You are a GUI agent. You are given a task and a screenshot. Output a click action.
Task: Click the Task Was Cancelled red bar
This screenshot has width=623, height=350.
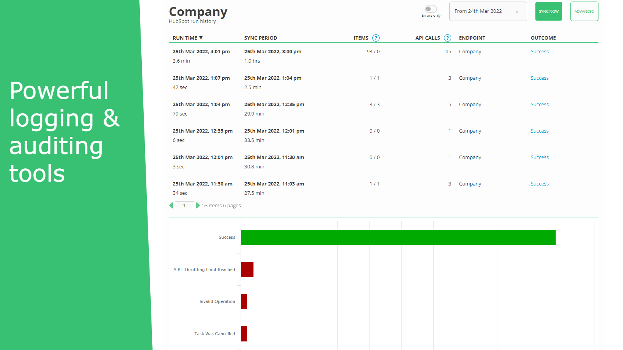pyautogui.click(x=244, y=334)
